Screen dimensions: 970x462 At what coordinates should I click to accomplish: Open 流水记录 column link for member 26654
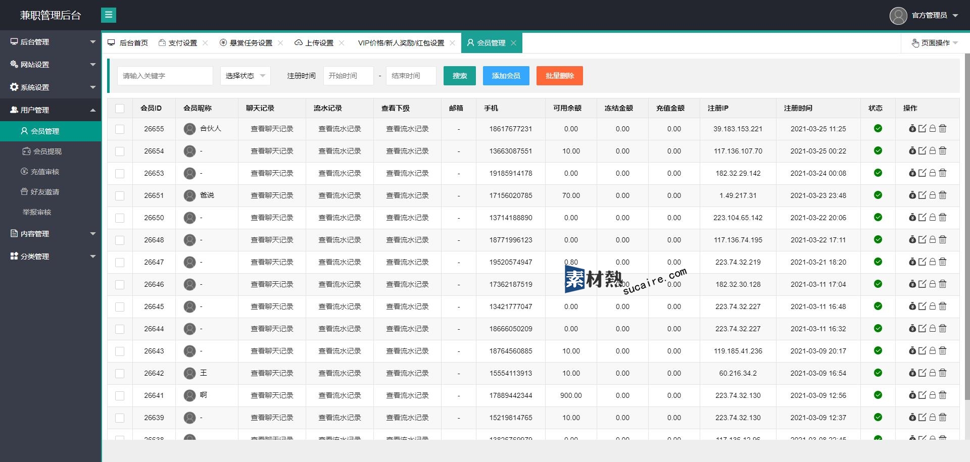click(340, 151)
